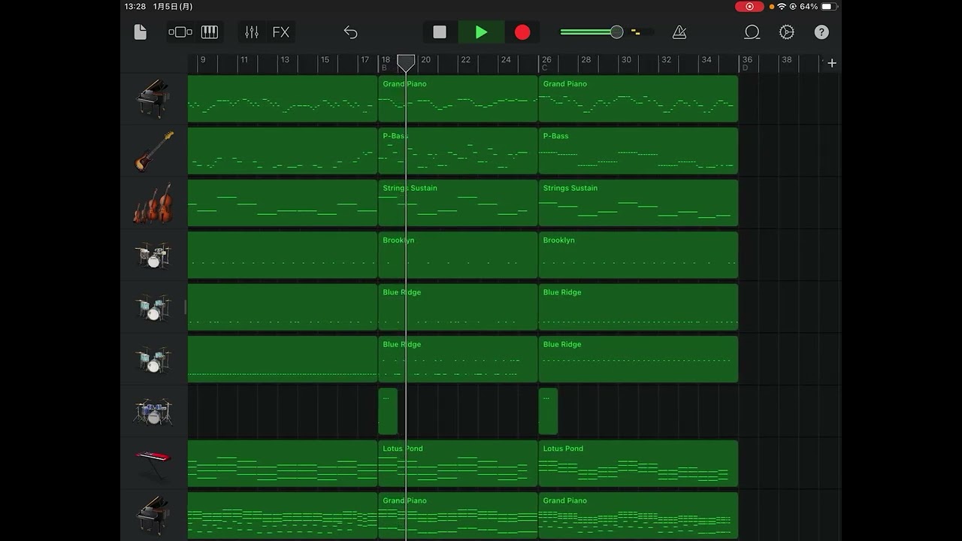The width and height of the screenshot is (962, 541).
Task: Undo the last action
Action: [x=350, y=32]
